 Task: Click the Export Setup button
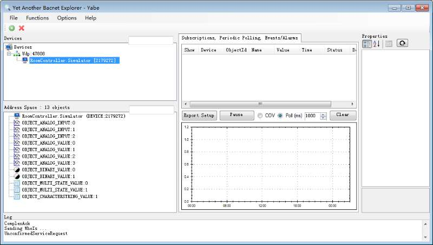pyautogui.click(x=199, y=115)
